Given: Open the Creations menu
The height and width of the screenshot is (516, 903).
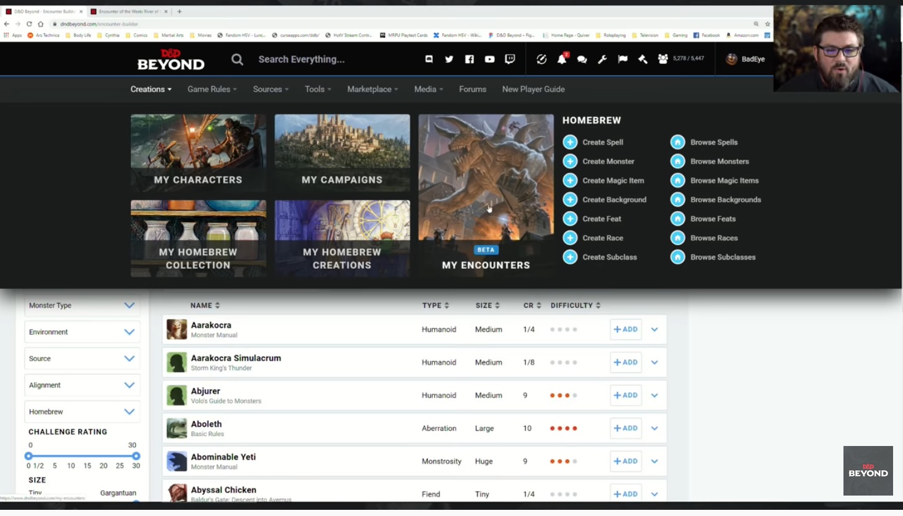Looking at the screenshot, I should [151, 89].
